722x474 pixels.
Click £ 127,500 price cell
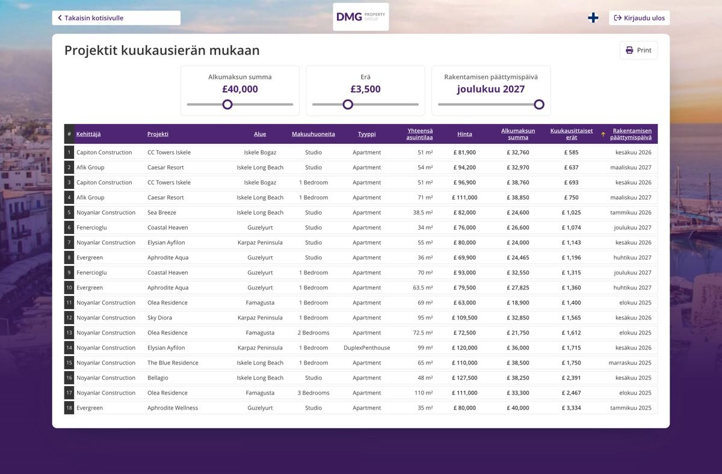464,378
